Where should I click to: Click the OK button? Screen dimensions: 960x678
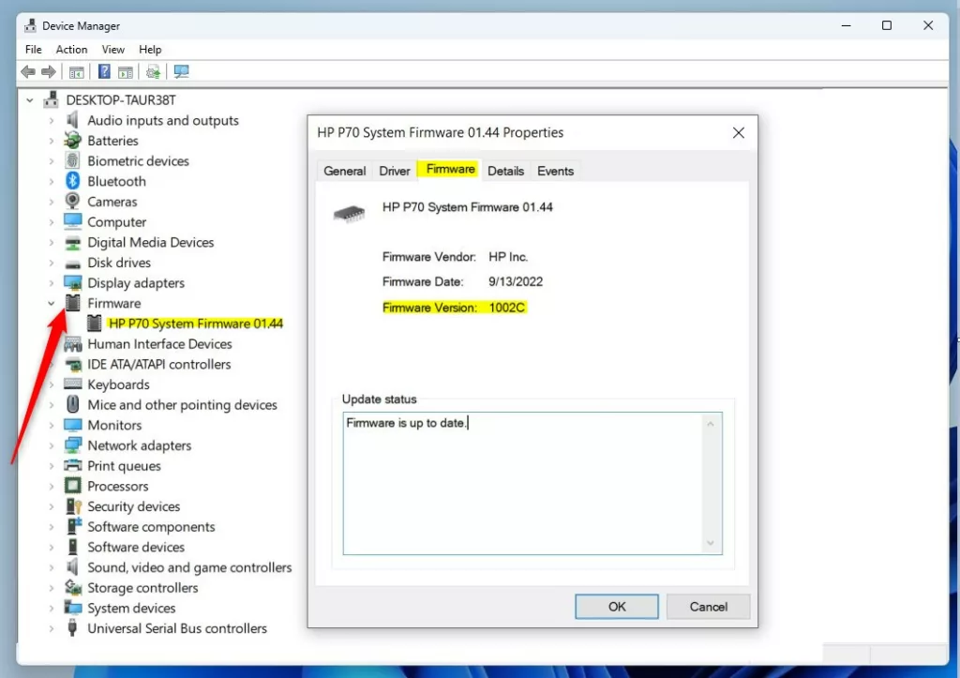point(617,607)
